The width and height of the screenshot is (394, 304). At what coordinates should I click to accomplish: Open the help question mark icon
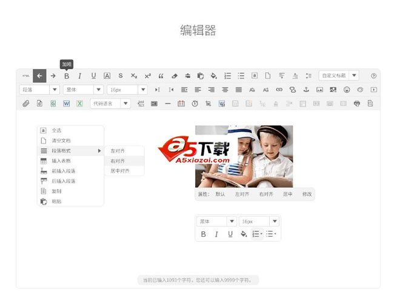(373, 76)
